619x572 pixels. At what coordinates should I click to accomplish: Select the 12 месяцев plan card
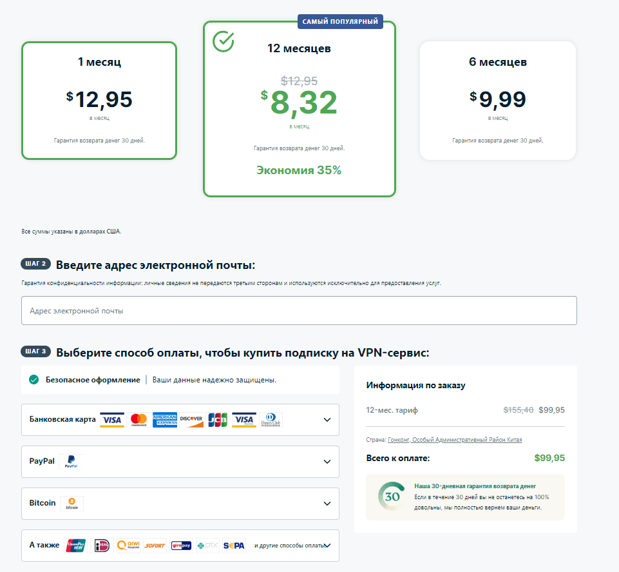pos(300,108)
